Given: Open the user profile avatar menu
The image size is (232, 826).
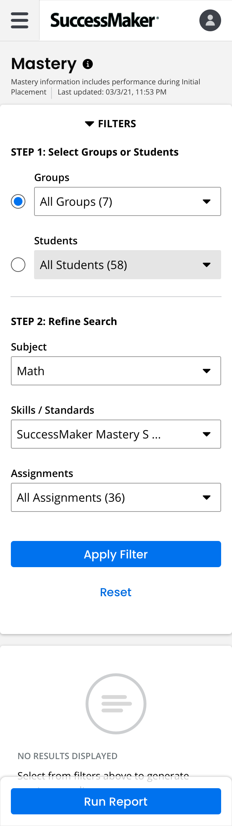Looking at the screenshot, I should click(210, 20).
